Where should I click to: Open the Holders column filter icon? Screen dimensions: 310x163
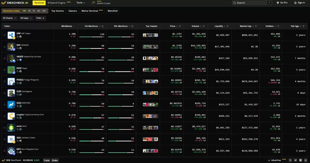[278, 26]
